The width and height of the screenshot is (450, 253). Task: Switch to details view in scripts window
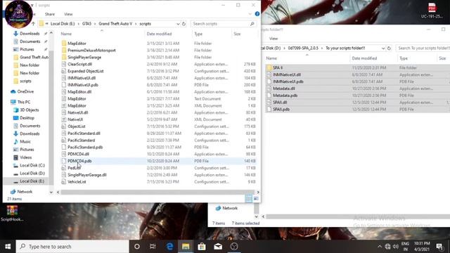(x=248, y=198)
